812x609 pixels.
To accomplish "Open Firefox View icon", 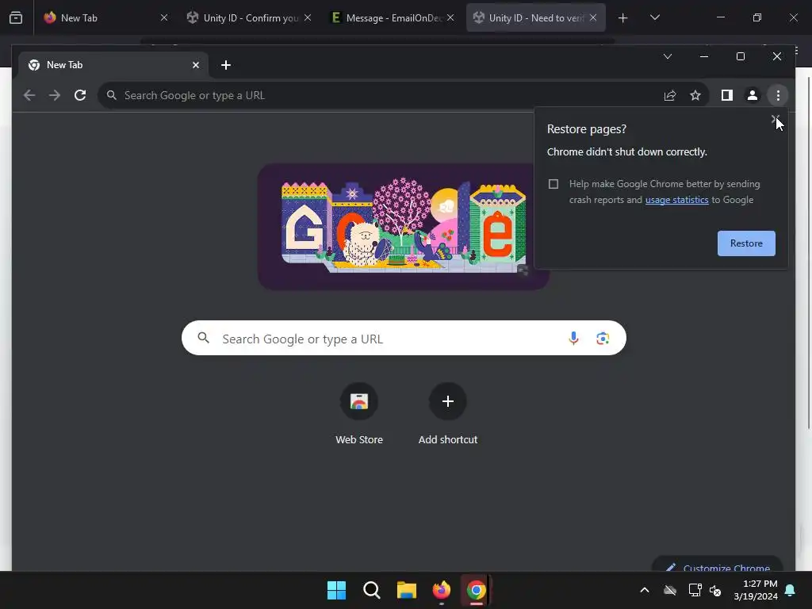I will tap(16, 18).
